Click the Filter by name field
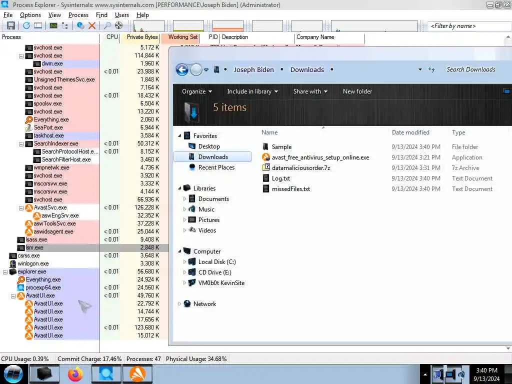 pyautogui.click(x=469, y=26)
